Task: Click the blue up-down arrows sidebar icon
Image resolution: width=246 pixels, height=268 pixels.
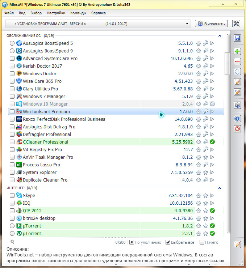Action: [237, 72]
